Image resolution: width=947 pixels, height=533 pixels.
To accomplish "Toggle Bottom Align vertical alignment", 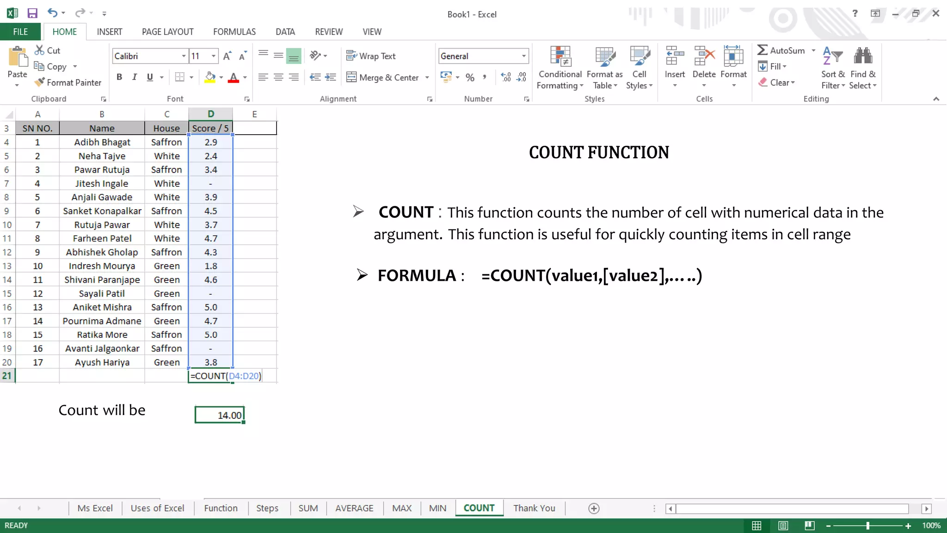I will (x=294, y=56).
